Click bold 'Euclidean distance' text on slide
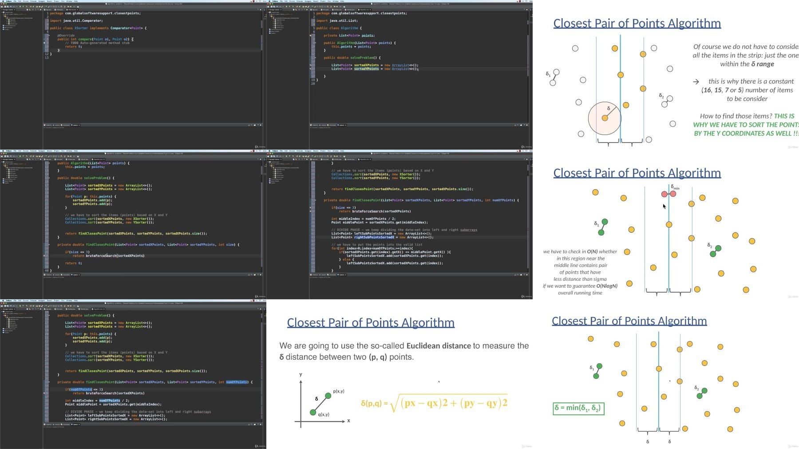Image resolution: width=799 pixels, height=449 pixels. tap(439, 346)
